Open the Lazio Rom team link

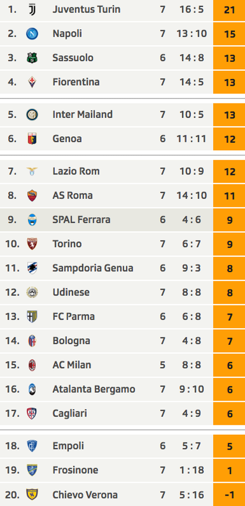(76, 171)
